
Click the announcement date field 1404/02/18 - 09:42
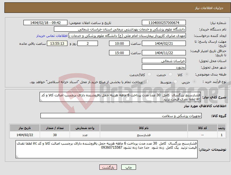pos(45,23)
